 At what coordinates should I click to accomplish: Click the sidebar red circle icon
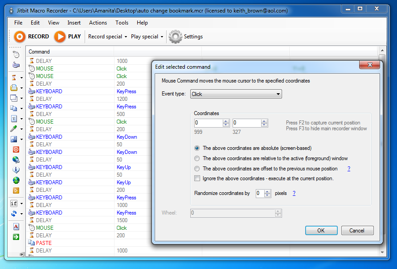click(x=16, y=149)
